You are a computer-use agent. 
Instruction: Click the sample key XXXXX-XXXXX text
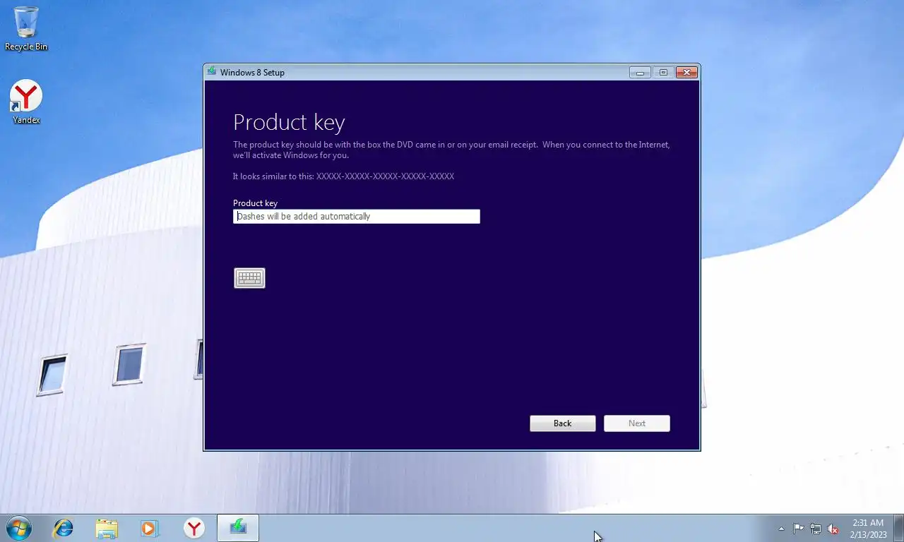(x=385, y=176)
